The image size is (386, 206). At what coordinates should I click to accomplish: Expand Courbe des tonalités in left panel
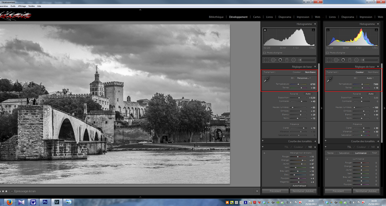click(x=315, y=141)
